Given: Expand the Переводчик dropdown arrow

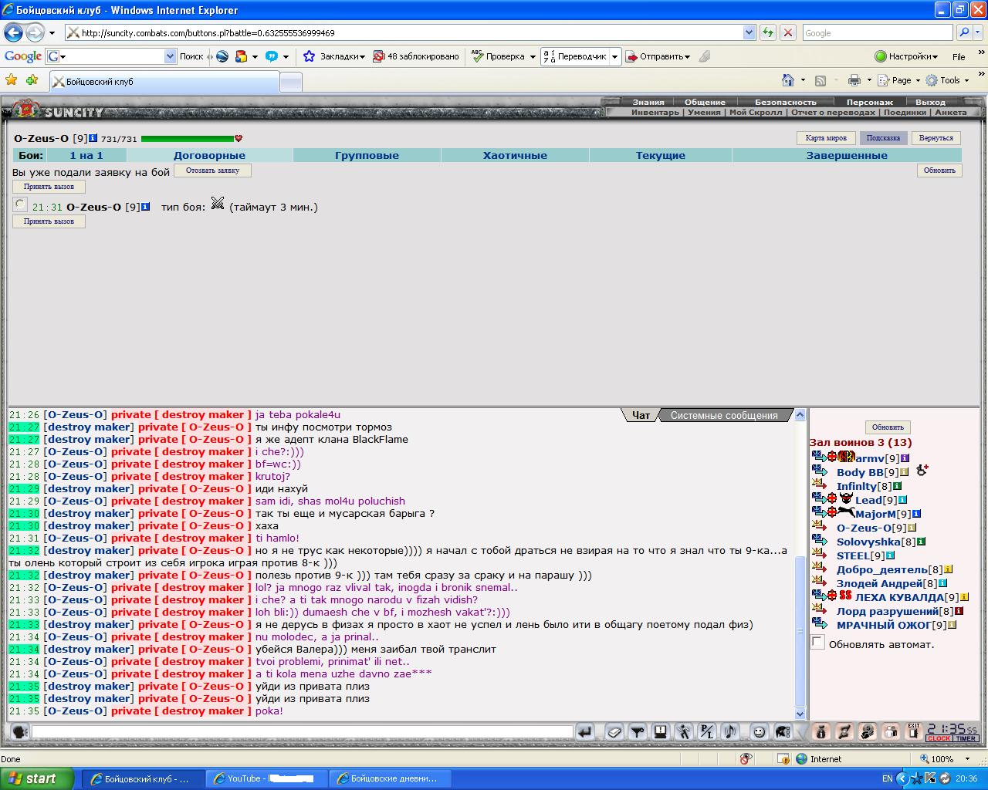Looking at the screenshot, I should pos(615,56).
